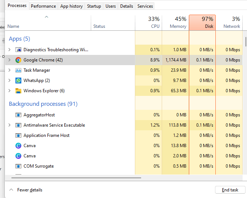Sort processes by Disk column
Image resolution: width=247 pixels, height=198 pixels.
tap(202, 23)
